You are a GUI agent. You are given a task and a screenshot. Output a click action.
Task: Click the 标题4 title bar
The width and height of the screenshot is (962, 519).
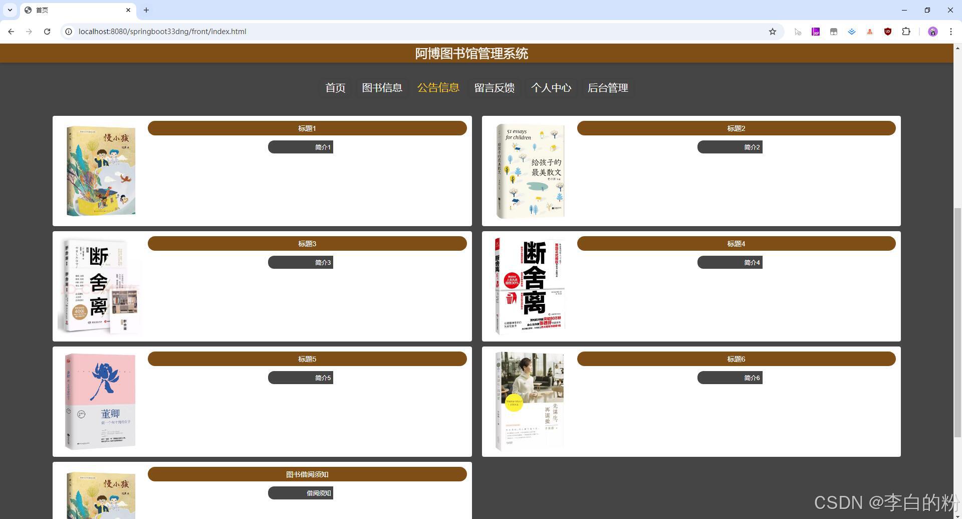pos(736,244)
